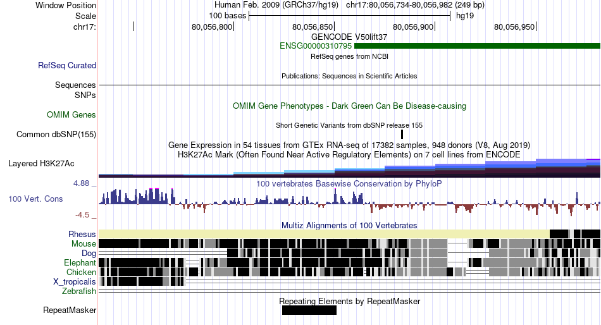
Task: Click the RepeatMasker track label
Action: [70, 310]
